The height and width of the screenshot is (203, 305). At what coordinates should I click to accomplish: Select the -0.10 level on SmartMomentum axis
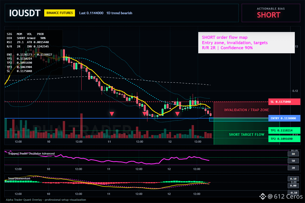pyautogui.click(x=293, y=193)
